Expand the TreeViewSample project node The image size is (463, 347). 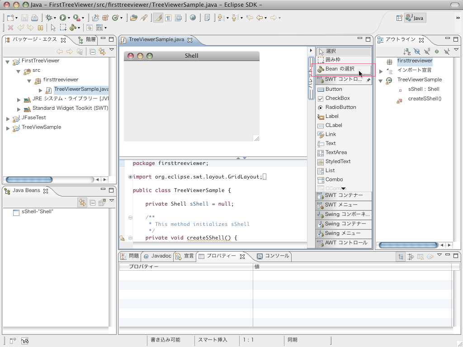tap(8, 128)
